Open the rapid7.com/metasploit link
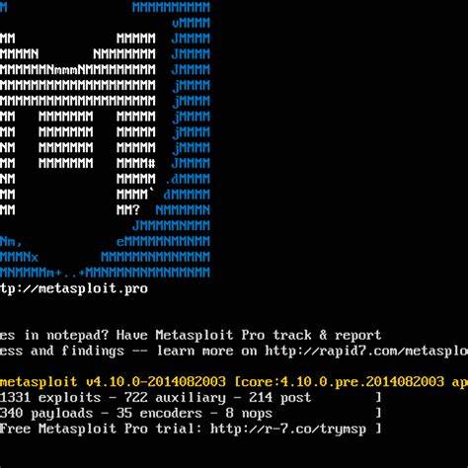This screenshot has height=468, width=468. (x=366, y=351)
